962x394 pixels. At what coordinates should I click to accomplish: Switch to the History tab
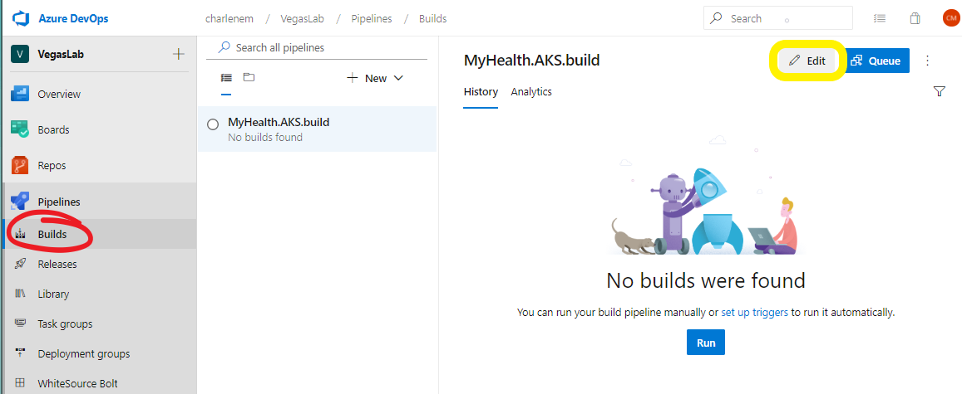point(481,92)
